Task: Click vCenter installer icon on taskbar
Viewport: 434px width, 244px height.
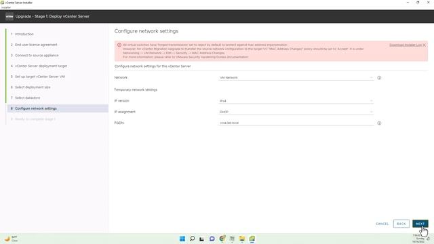Action: (252, 239)
